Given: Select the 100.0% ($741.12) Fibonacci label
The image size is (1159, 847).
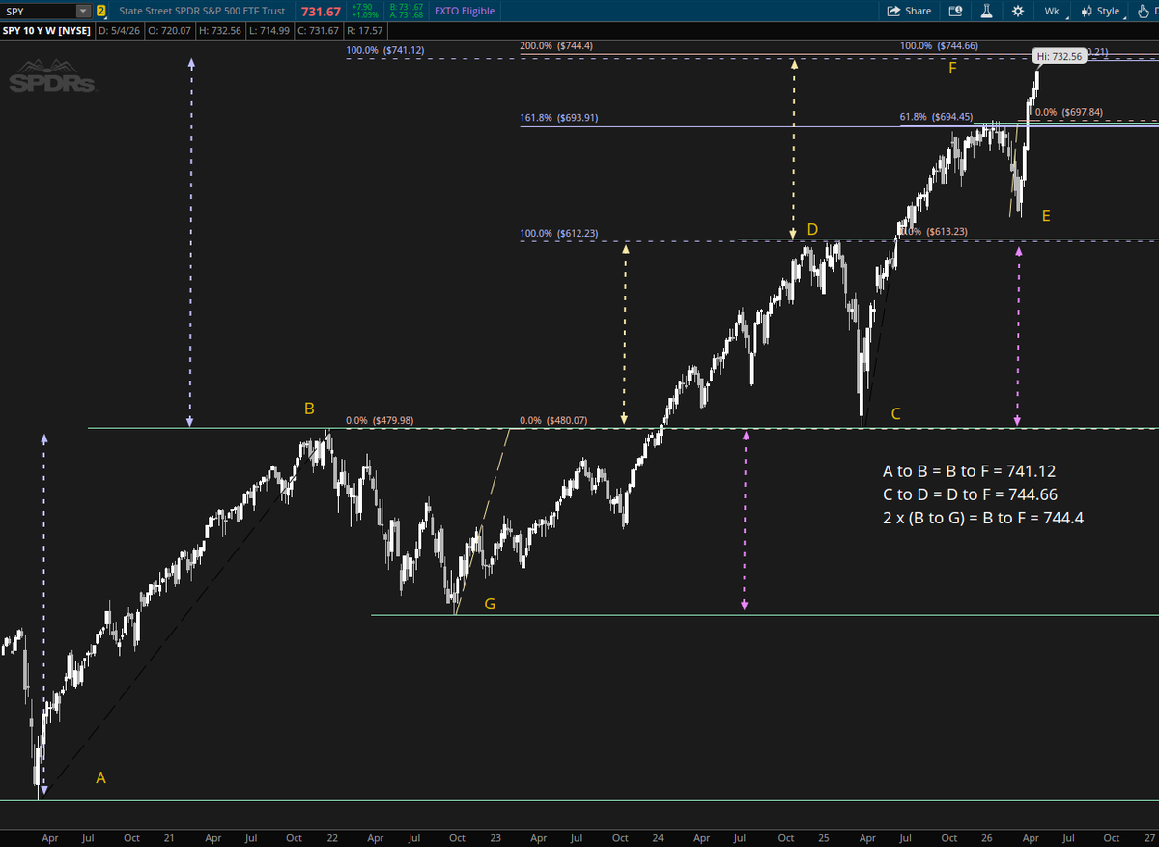Looking at the screenshot, I should 385,49.
